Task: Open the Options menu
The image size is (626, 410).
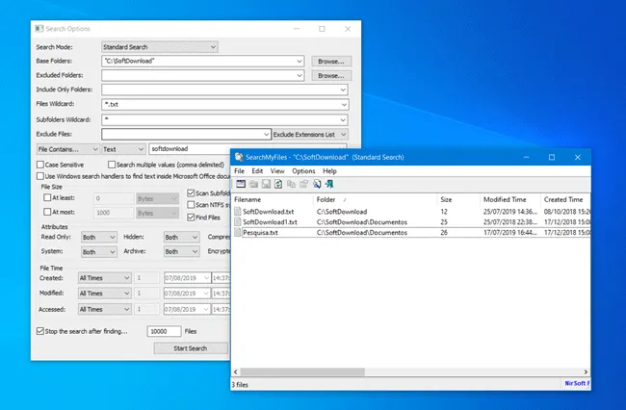Action: pyautogui.click(x=303, y=170)
